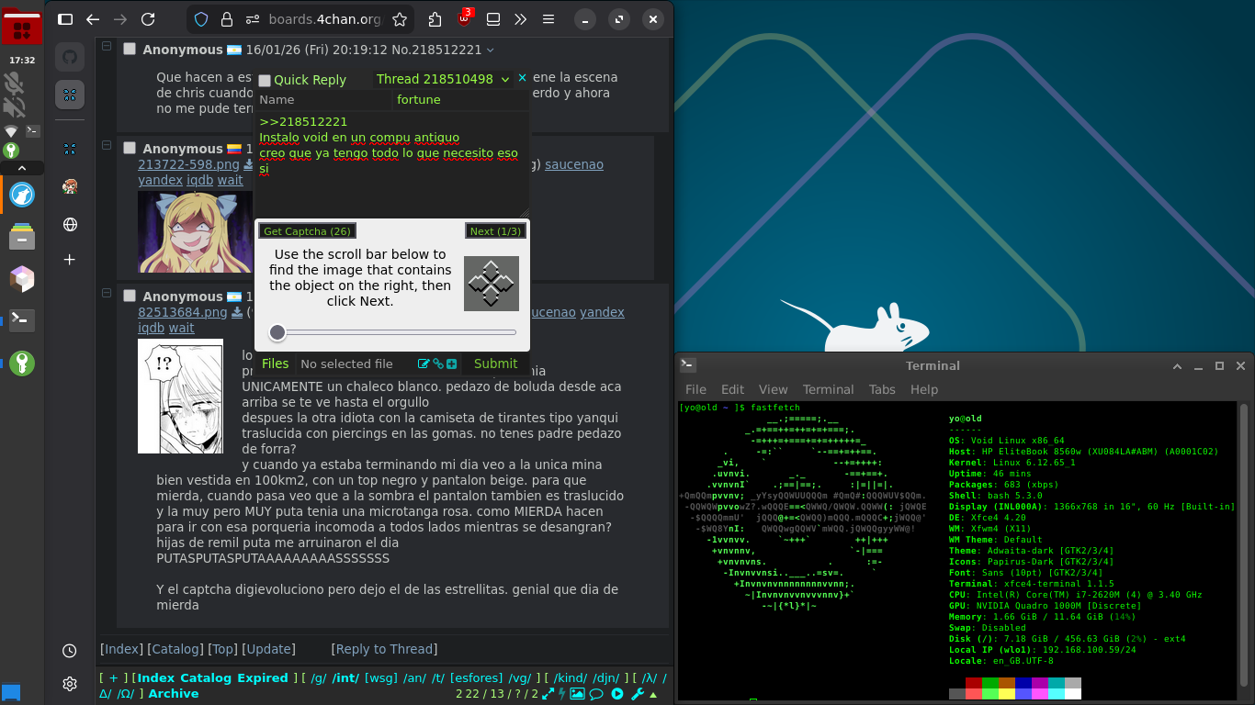Open tracking protection shield in address bar
The image size is (1255, 705).
[x=201, y=19]
